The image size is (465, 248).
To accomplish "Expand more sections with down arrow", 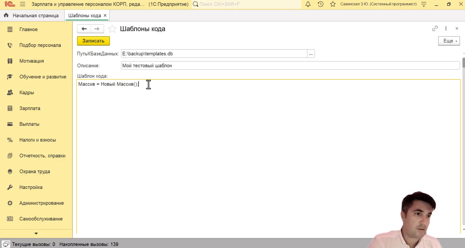I will 36,233.
